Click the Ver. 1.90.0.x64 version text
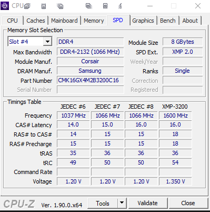This screenshot has width=210, height=212. click(x=62, y=205)
